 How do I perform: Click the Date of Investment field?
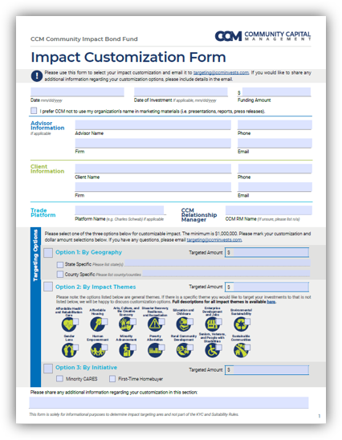click(x=181, y=92)
